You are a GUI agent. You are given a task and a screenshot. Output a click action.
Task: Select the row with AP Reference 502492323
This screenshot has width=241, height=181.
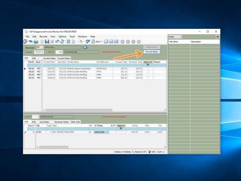point(96,68)
